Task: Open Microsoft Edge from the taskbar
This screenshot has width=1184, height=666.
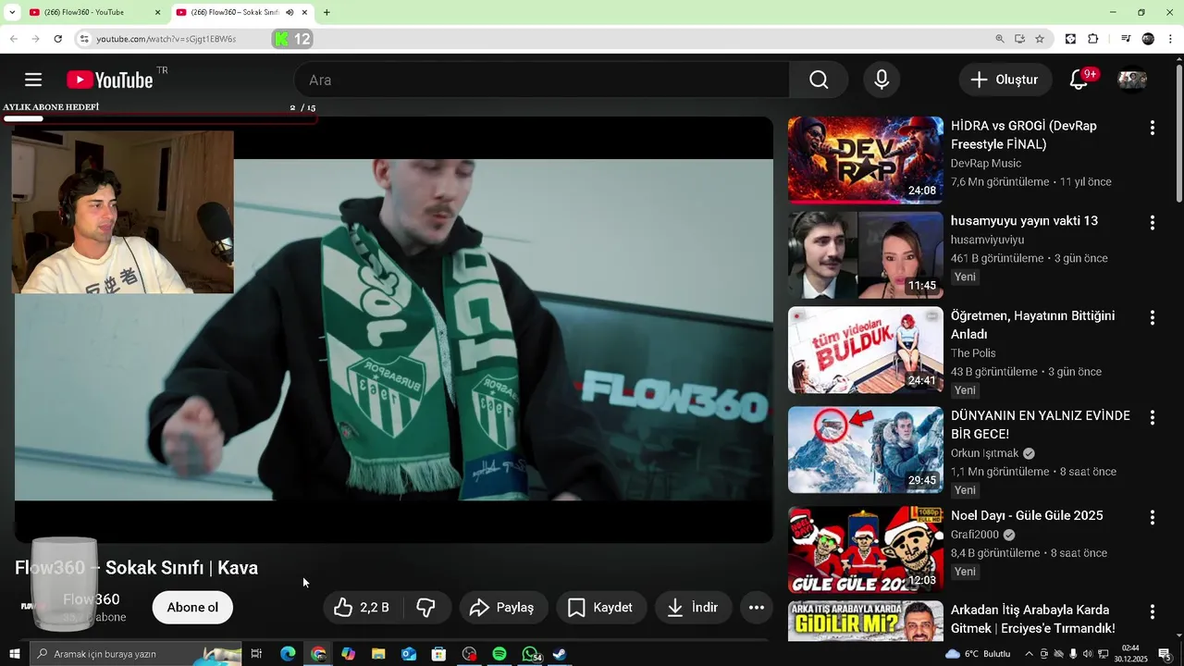Action: coord(288,654)
